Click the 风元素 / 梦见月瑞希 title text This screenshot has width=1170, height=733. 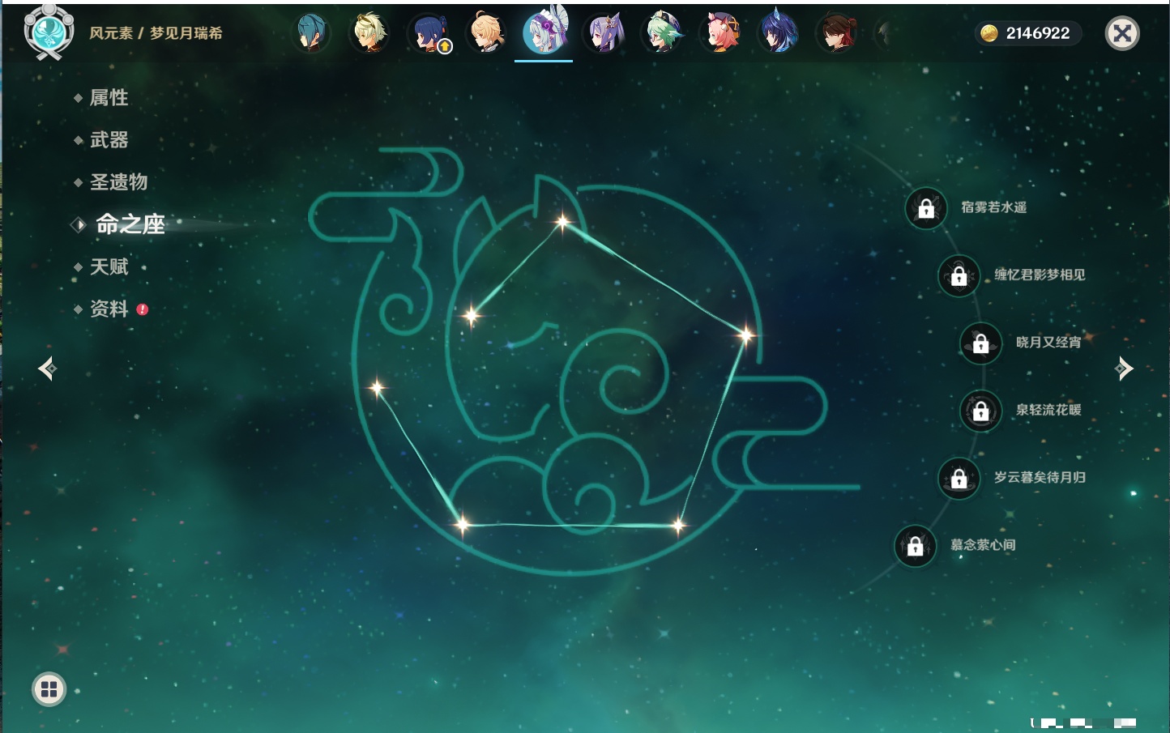156,33
